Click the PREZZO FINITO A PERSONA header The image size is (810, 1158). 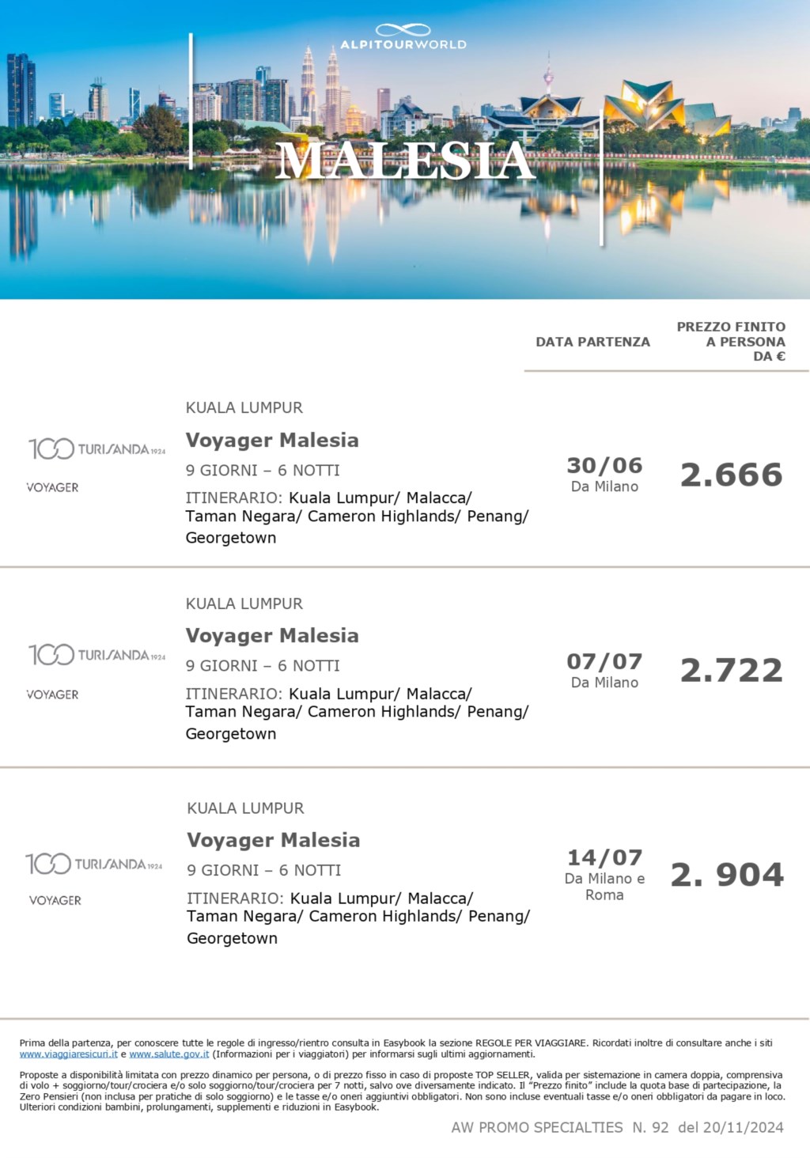tap(731, 341)
